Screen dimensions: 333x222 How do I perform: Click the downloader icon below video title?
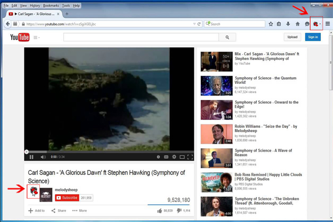[x=33, y=191]
